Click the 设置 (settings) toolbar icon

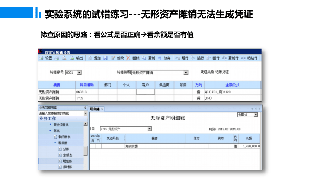click(x=41, y=58)
